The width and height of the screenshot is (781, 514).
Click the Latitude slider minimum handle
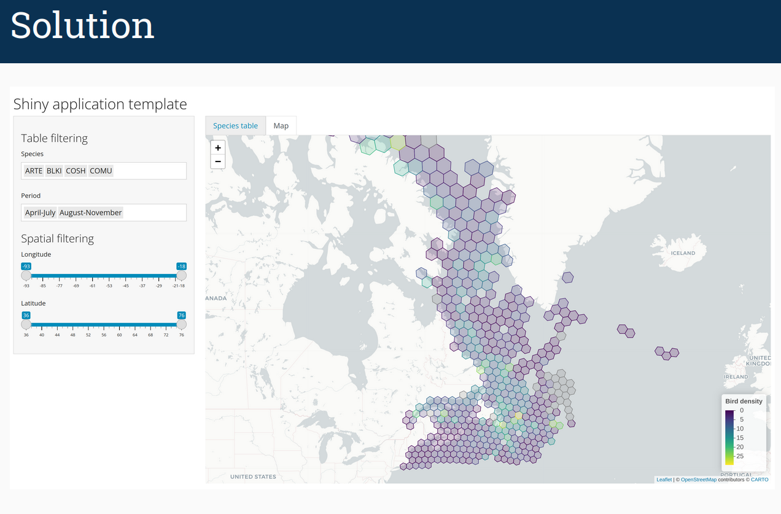tap(26, 324)
